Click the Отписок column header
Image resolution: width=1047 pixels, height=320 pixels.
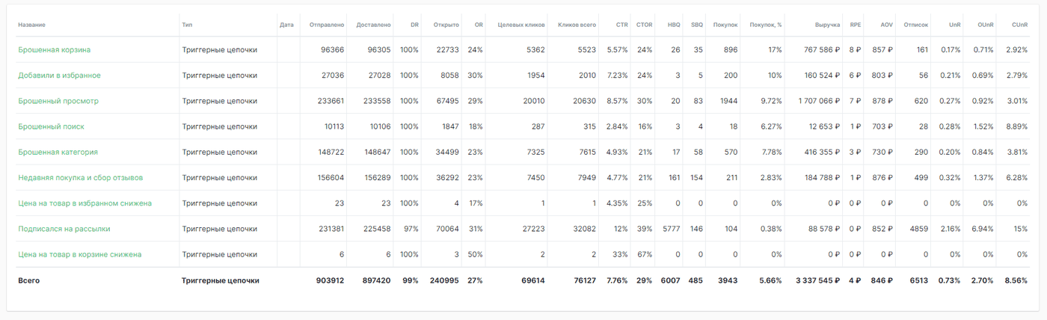916,25
